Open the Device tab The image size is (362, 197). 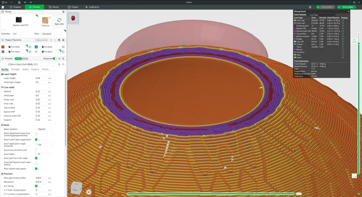(x=54, y=7)
